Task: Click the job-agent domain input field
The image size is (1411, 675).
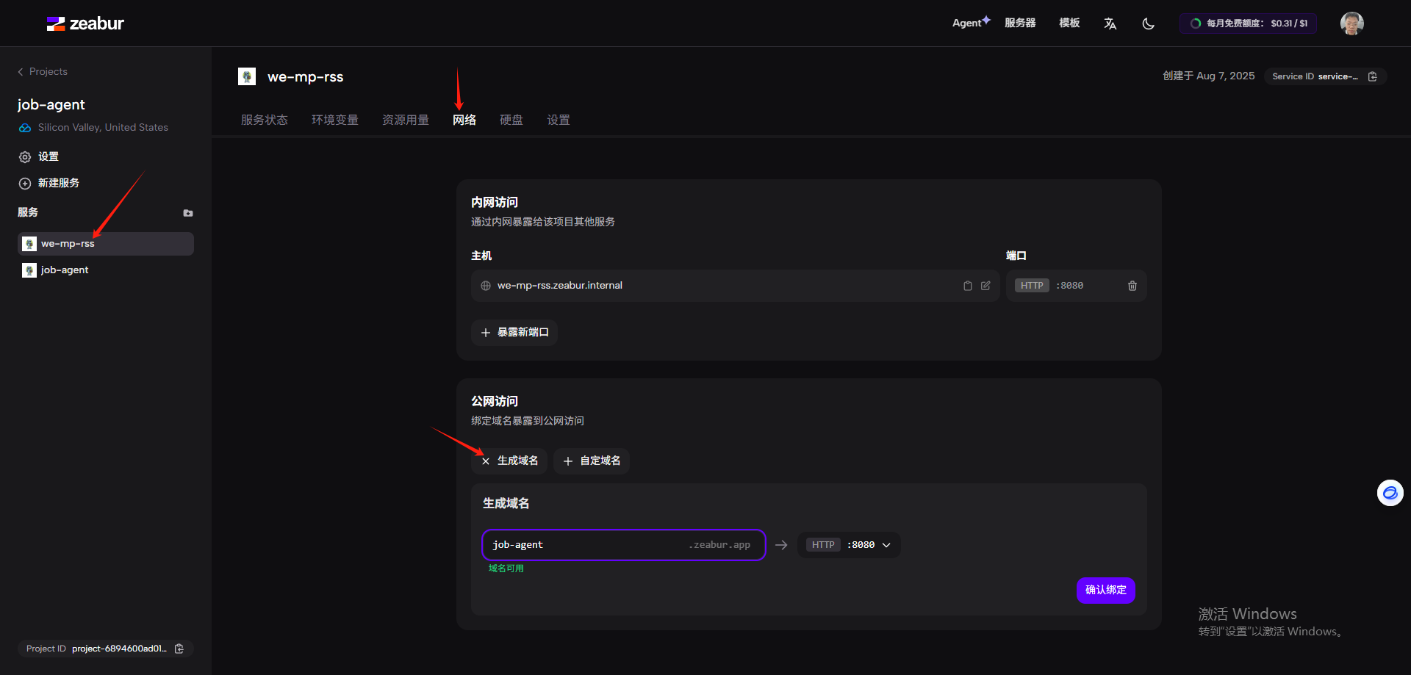Action: (x=624, y=545)
